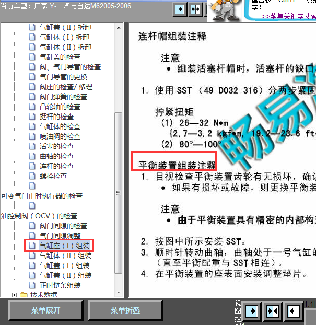Click bottom view control right-arrow icon
Screen dimensions: 316x325
coord(252,311)
